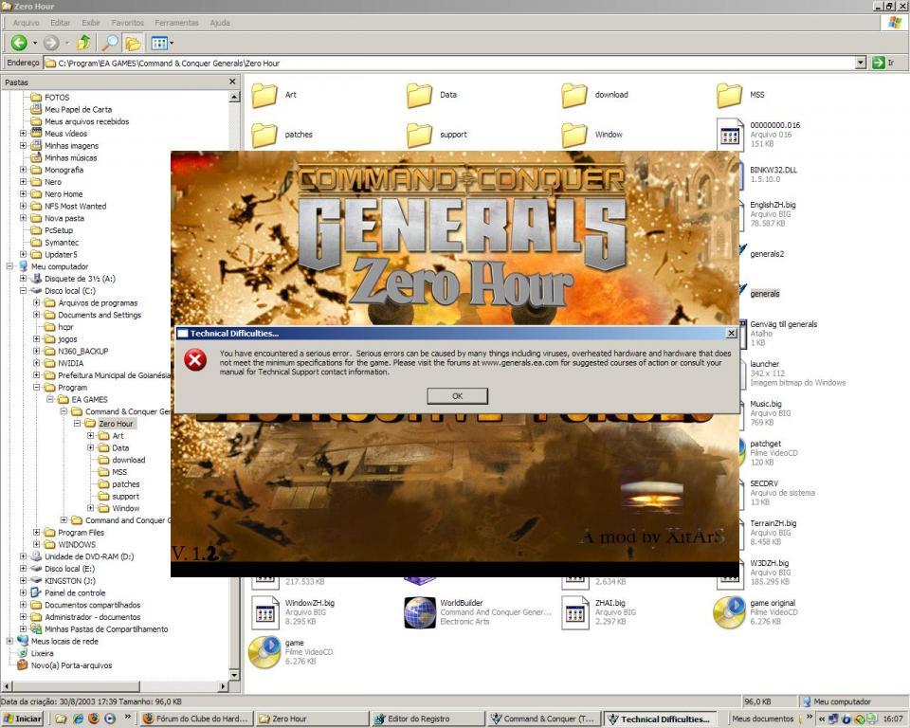
Task: Expand the WINDOWS folder node
Action: pyautogui.click(x=37, y=544)
